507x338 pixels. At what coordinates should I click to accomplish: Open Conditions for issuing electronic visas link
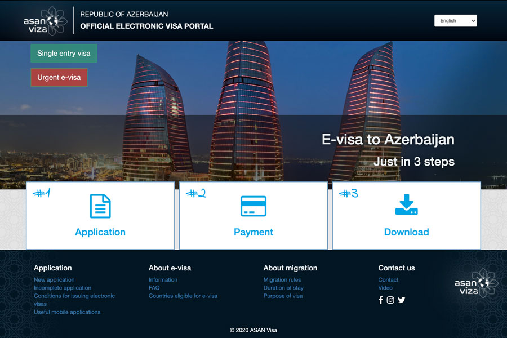pos(74,300)
